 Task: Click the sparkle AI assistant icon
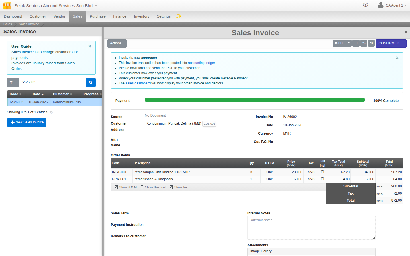click(x=179, y=16)
